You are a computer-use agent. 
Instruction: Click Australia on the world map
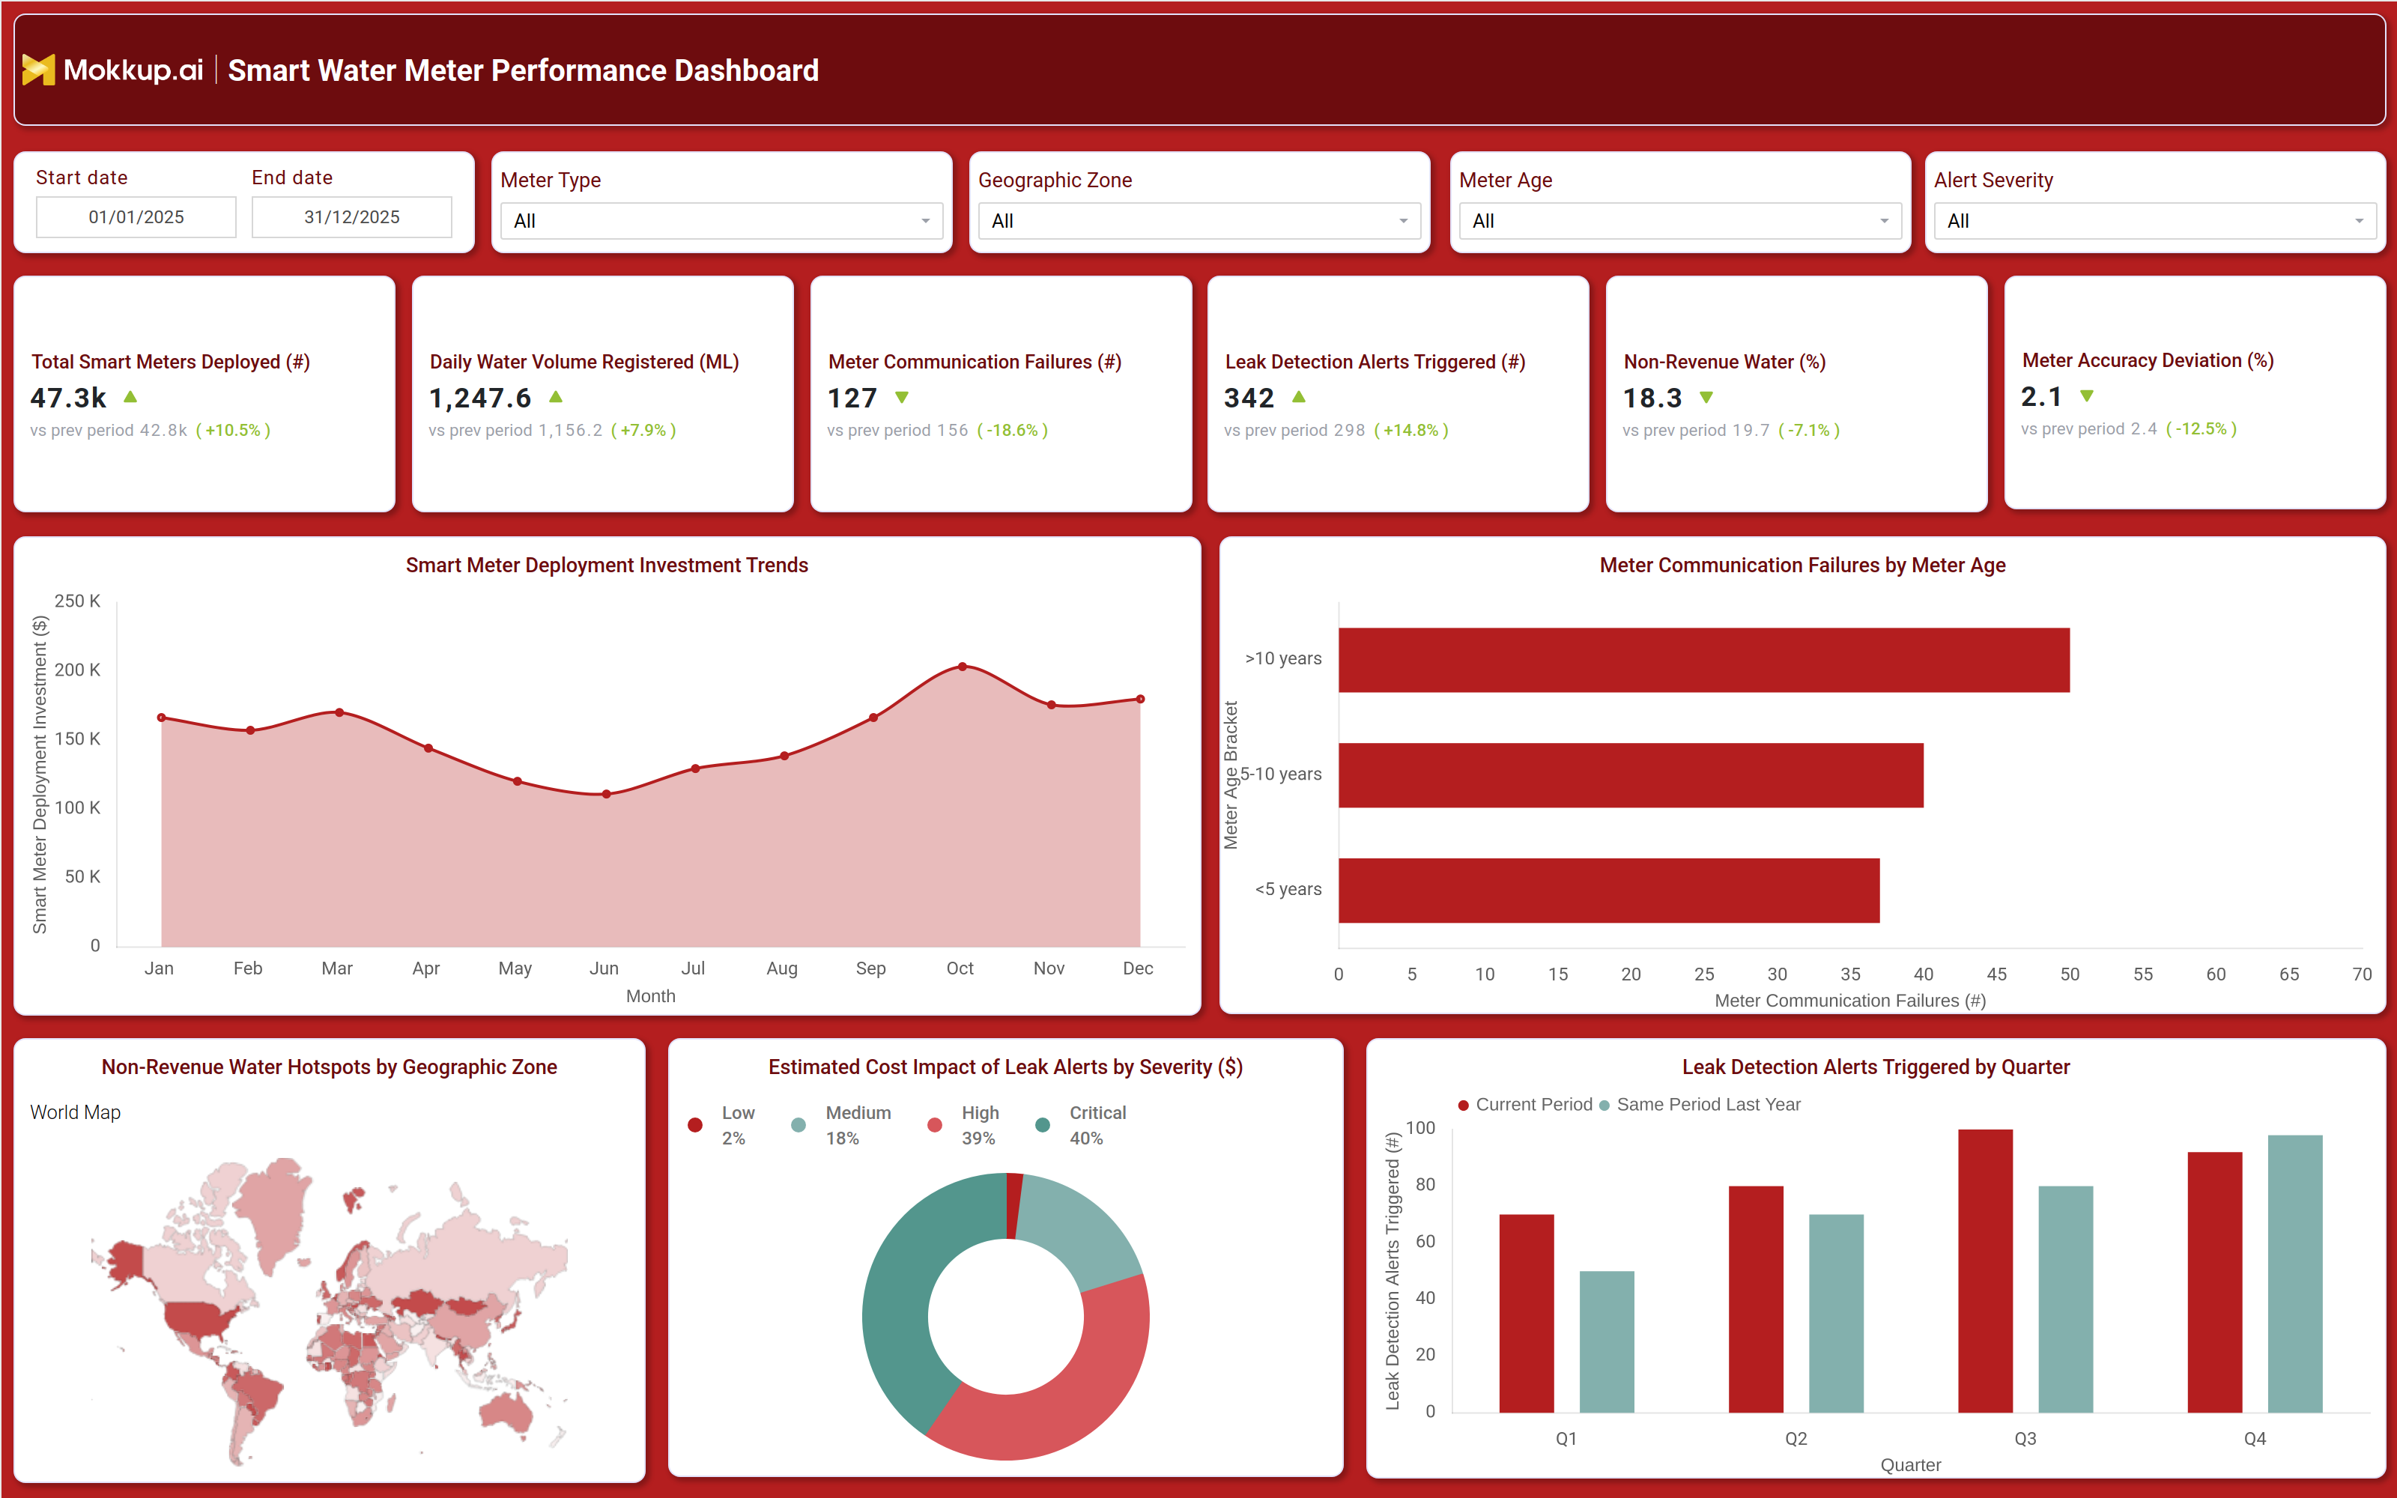pos(508,1411)
